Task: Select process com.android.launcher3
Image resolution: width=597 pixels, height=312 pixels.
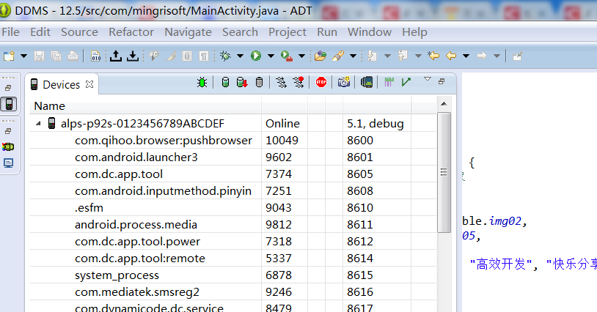Action: pyautogui.click(x=136, y=157)
